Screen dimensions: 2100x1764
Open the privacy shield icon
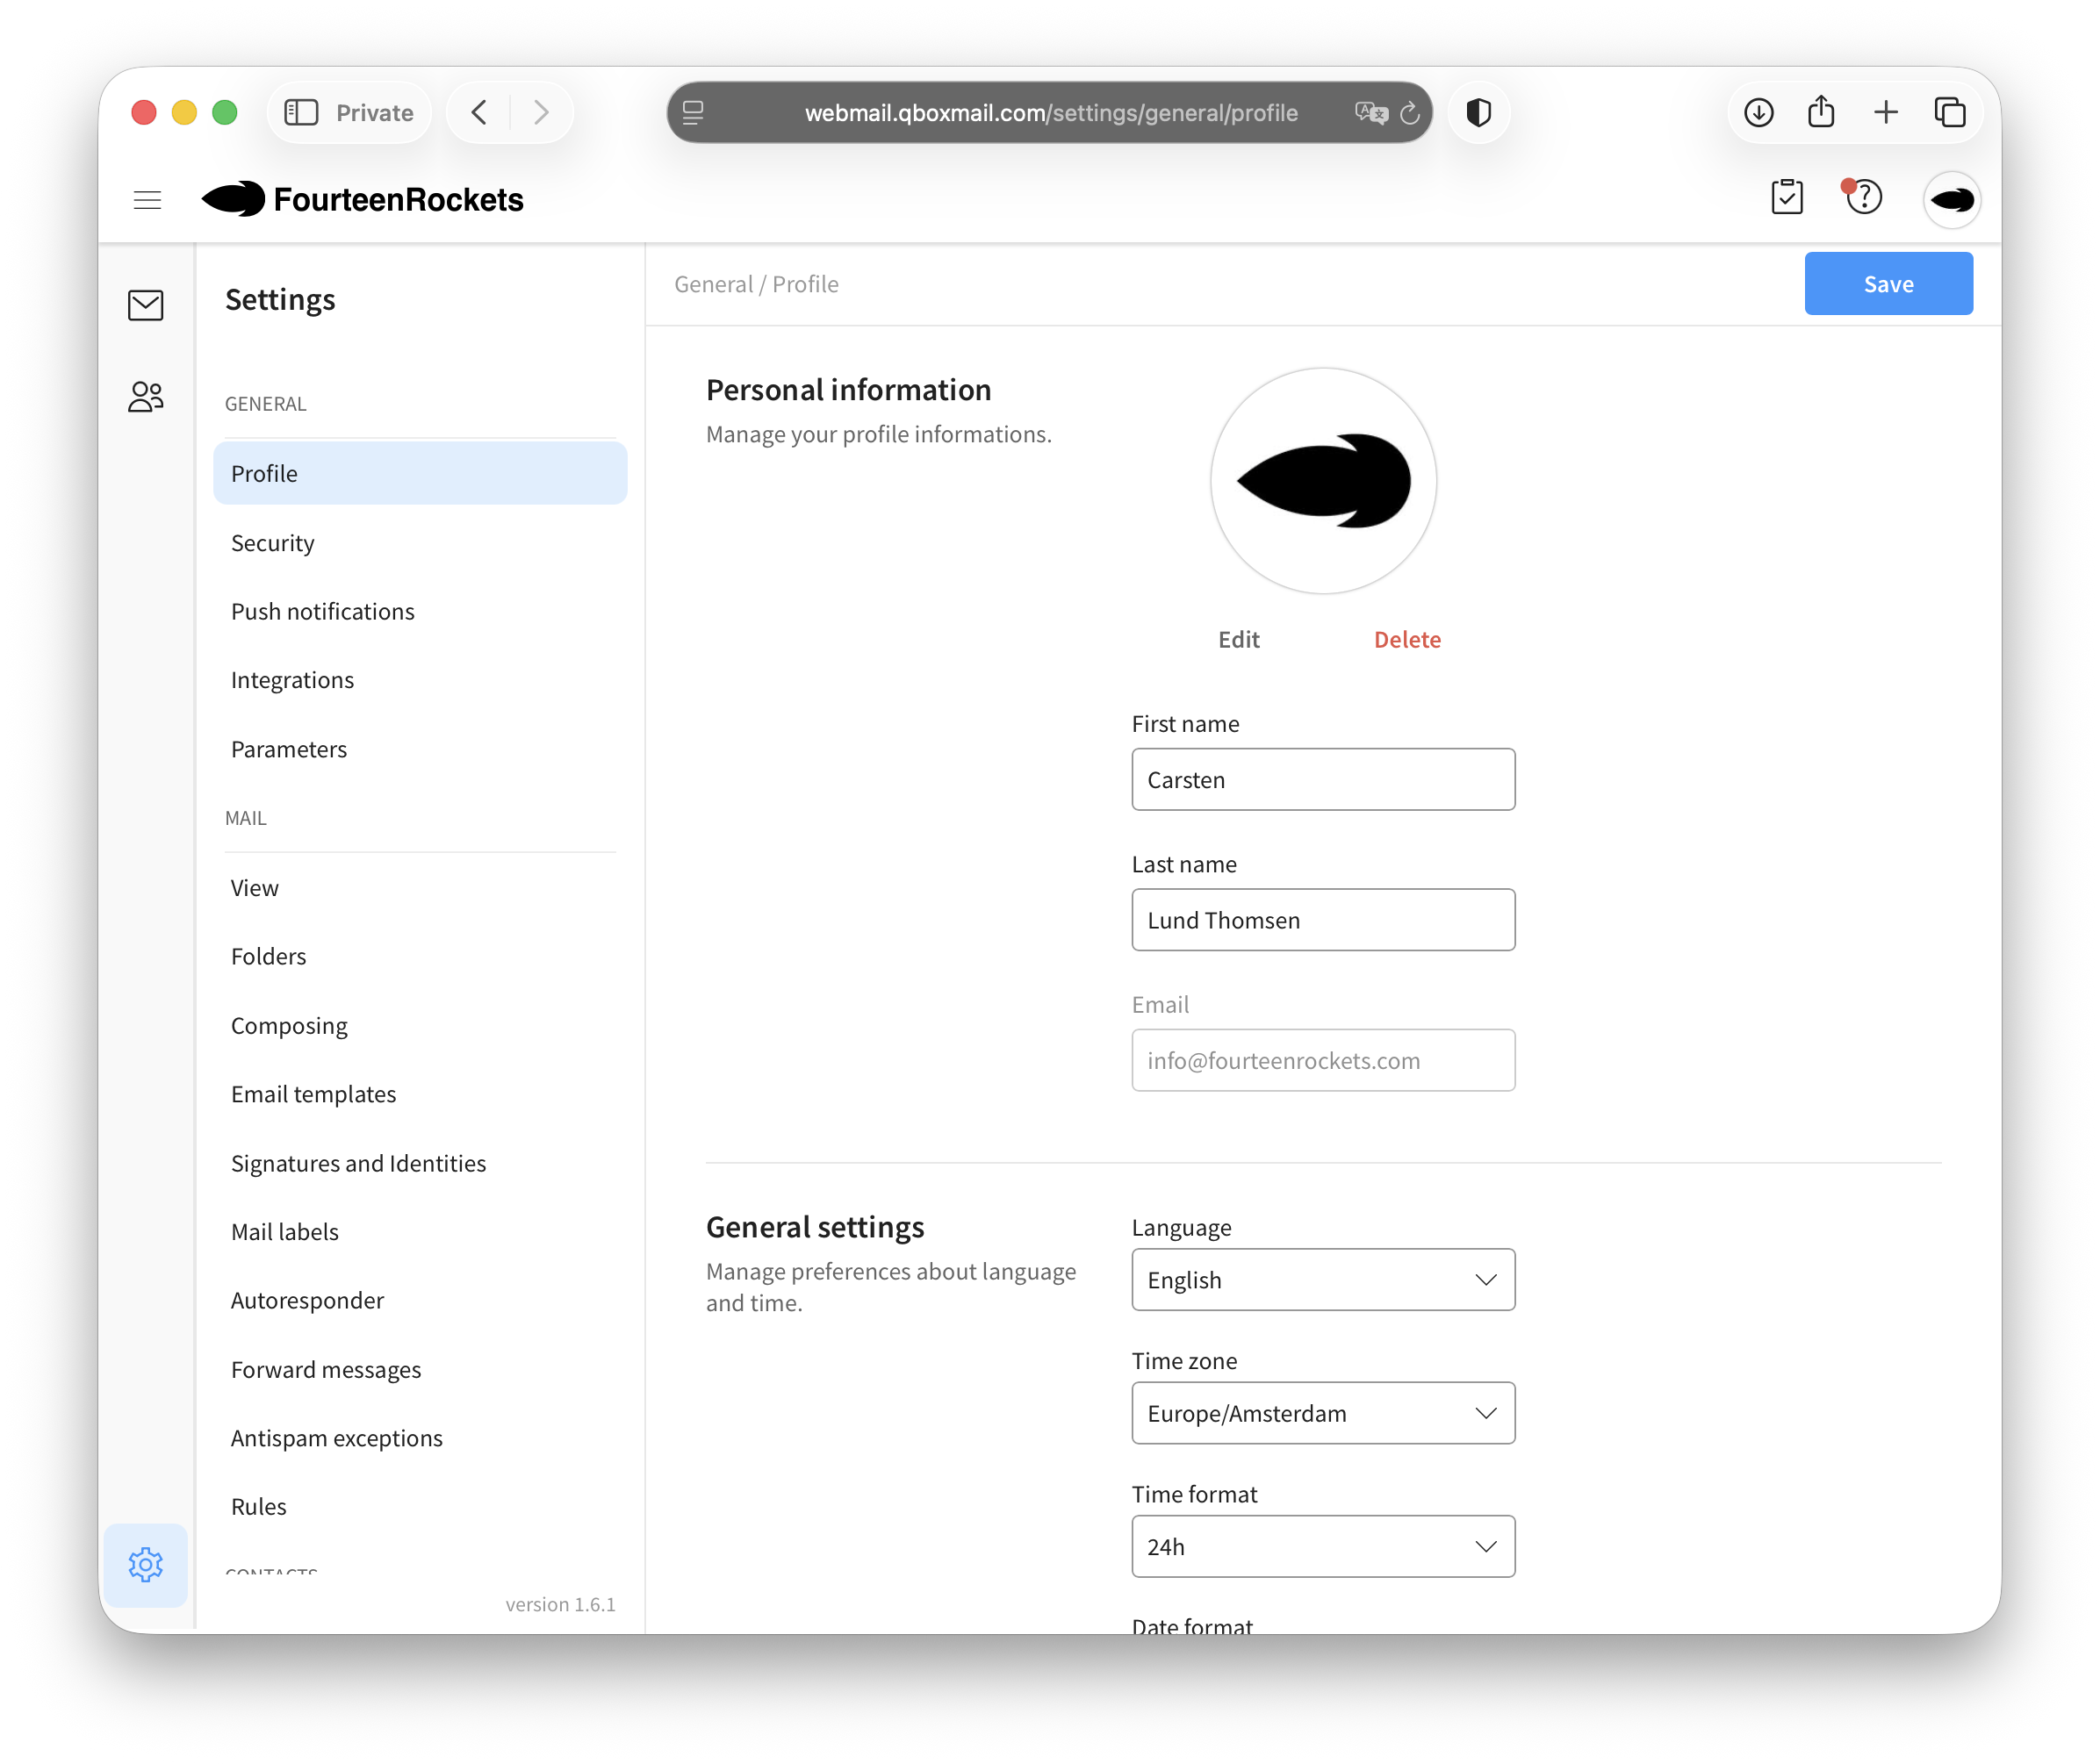1478,112
